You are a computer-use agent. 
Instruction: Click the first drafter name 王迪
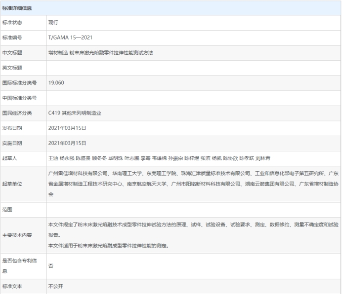[53, 158]
